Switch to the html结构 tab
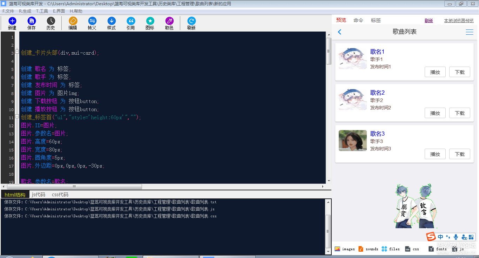The image size is (479, 258). tap(15, 195)
